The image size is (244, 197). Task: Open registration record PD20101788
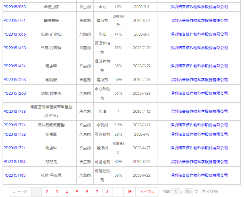tap(15, 112)
